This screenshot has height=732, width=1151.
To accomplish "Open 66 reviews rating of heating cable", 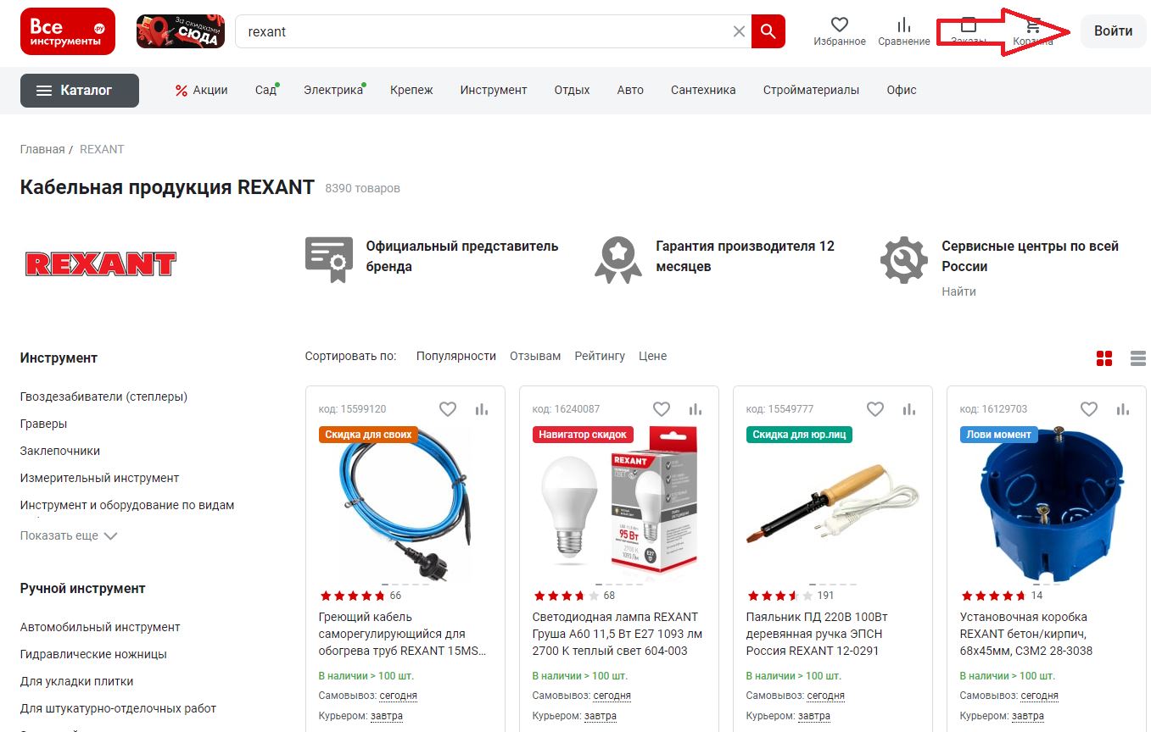I will click(360, 596).
